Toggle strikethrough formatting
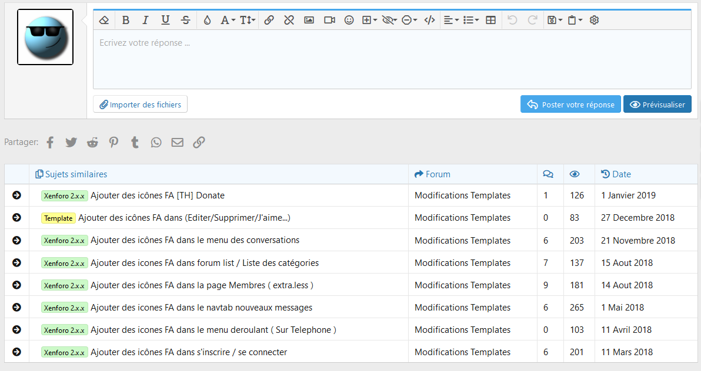The width and height of the screenshot is (701, 371). [x=186, y=20]
